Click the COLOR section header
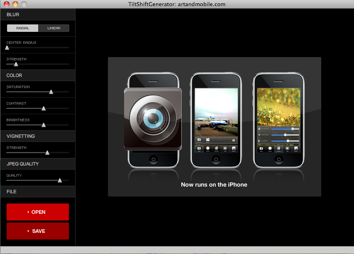This screenshot has width=354, height=254. pyautogui.click(x=38, y=75)
